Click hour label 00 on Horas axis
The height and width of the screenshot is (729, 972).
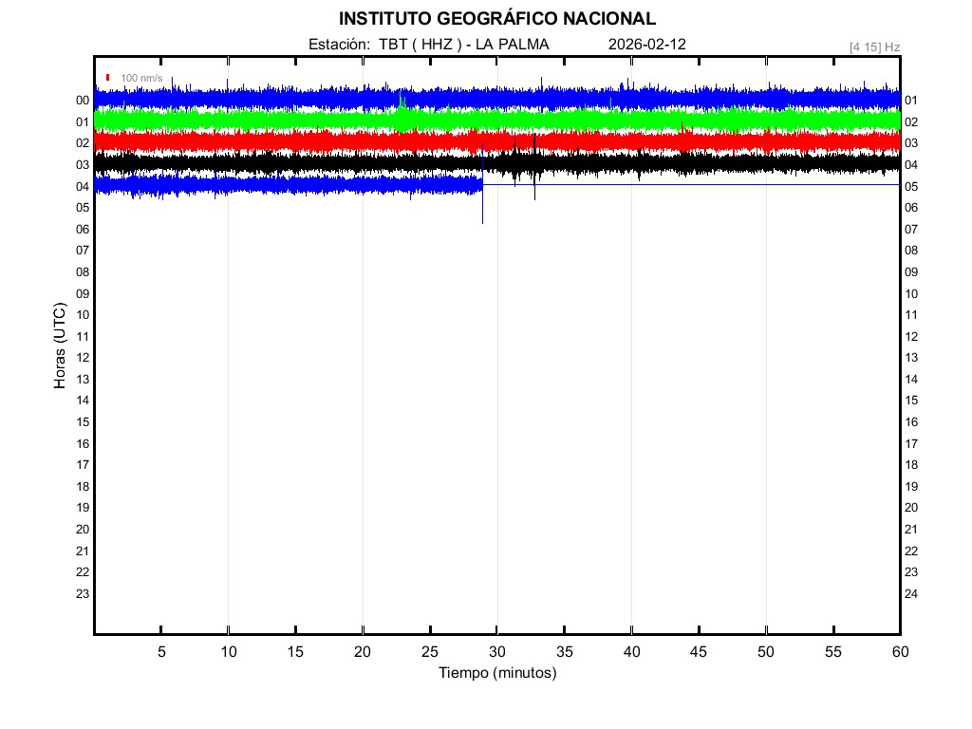coord(83,101)
